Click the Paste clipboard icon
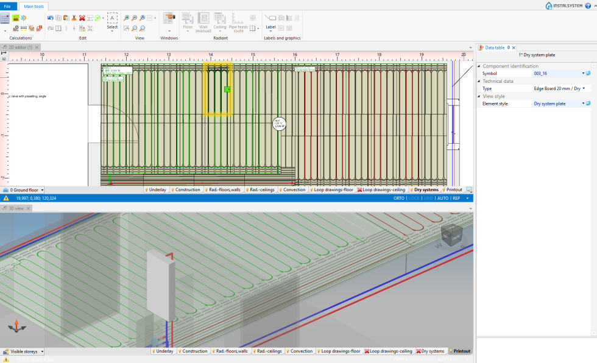This screenshot has width=597, height=363. tap(66, 18)
